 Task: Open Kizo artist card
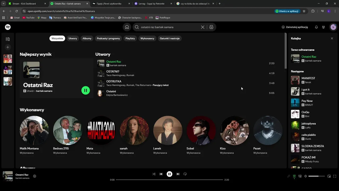click(234, 135)
